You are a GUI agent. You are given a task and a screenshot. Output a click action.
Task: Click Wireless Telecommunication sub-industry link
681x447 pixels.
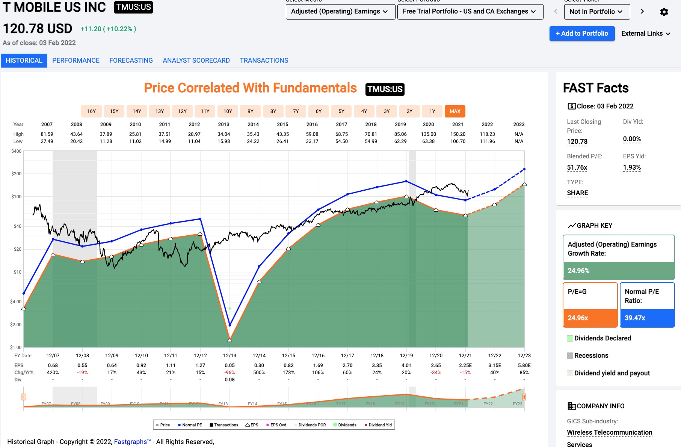(x=610, y=432)
